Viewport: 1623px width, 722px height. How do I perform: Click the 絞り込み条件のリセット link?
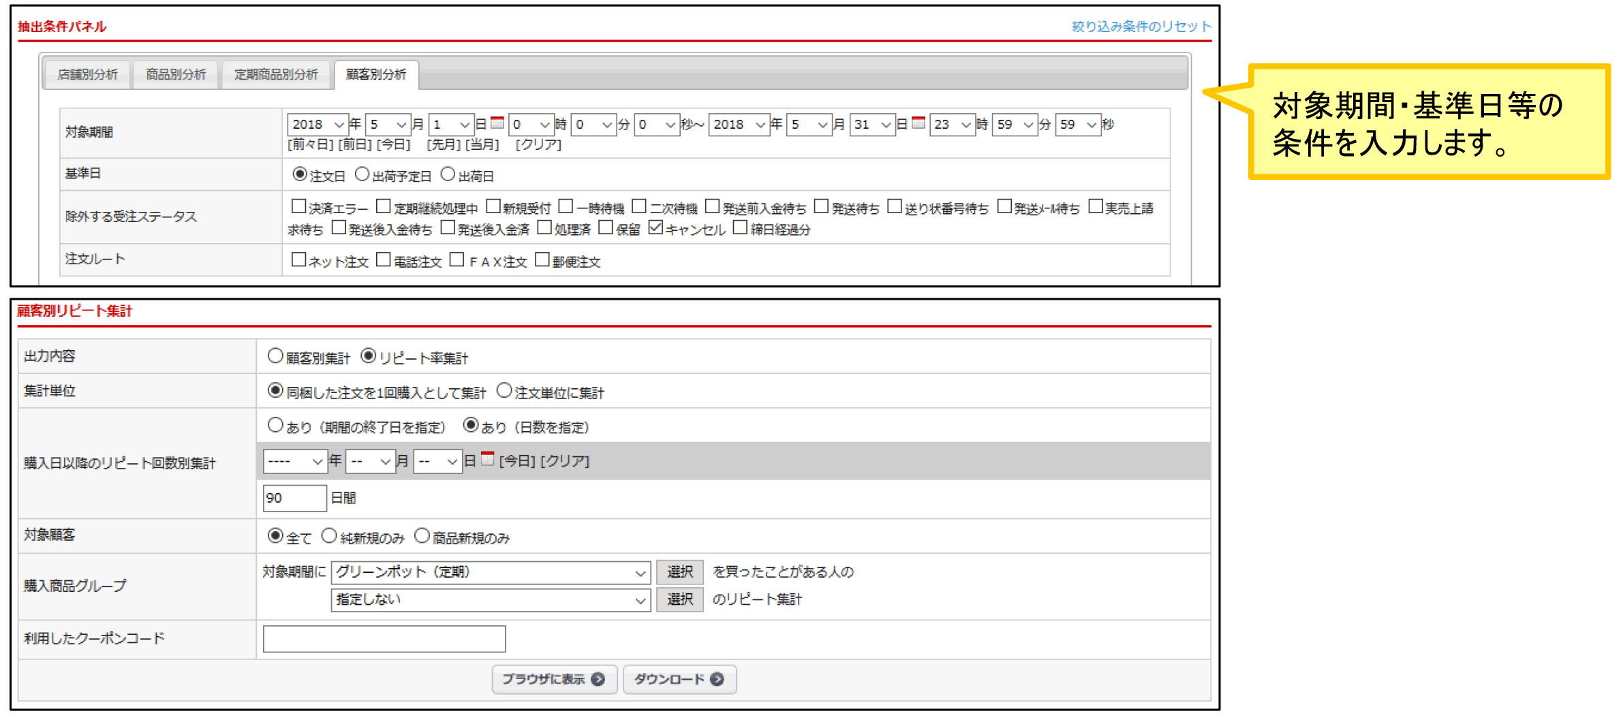pos(1141,27)
